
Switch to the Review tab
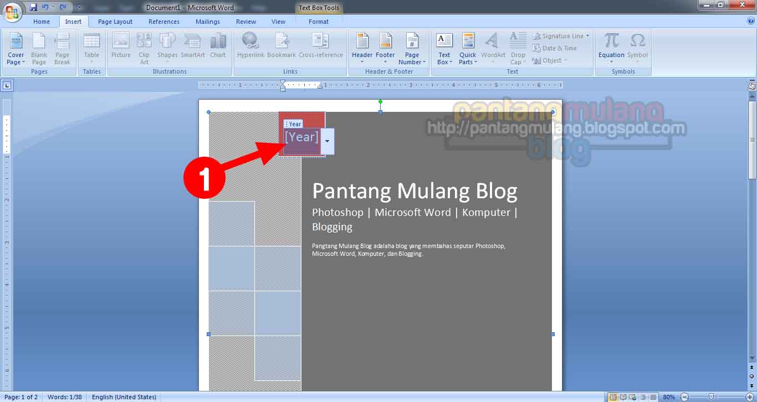tap(246, 22)
